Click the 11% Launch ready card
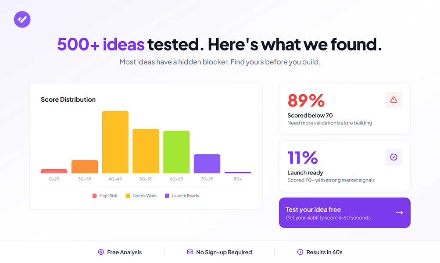Screen dimensions: 440x263 (344, 166)
